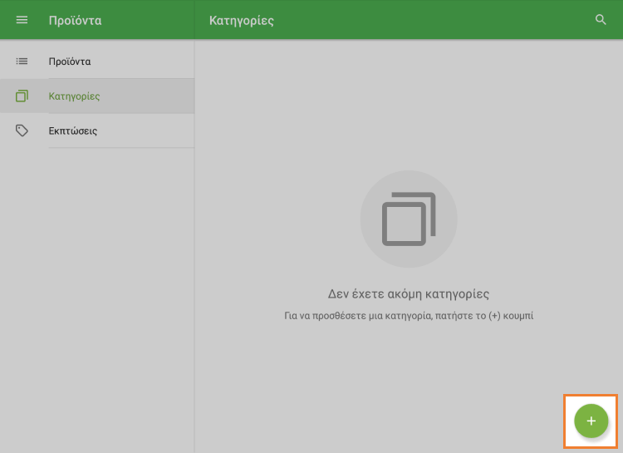Click the stacked squares icon beside Κατηγορίες

click(x=22, y=96)
